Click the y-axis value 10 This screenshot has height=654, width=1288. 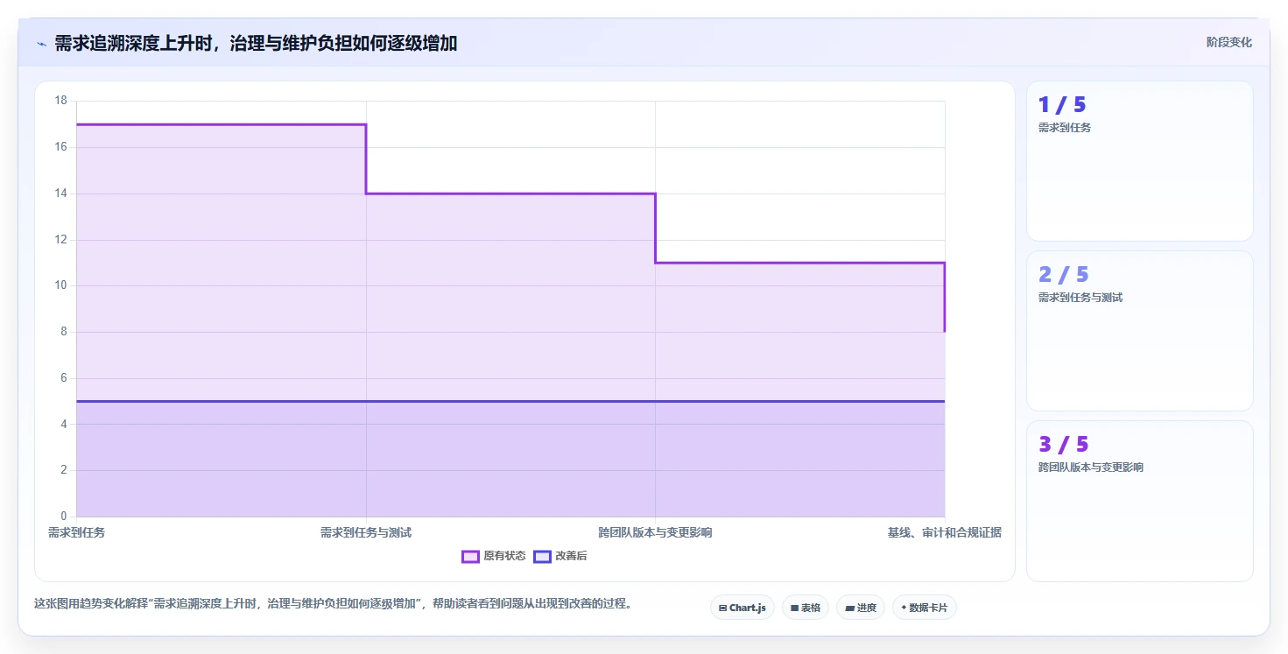point(60,285)
